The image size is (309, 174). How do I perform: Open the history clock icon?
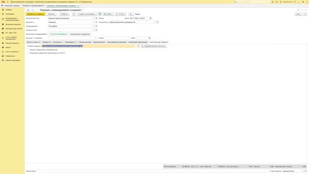(277, 2)
